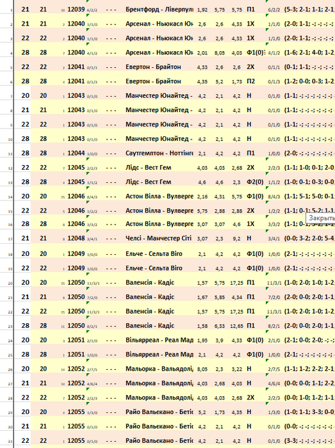Click odds value 2,16
This screenshot has width=335, height=448.
tap(202, 196)
